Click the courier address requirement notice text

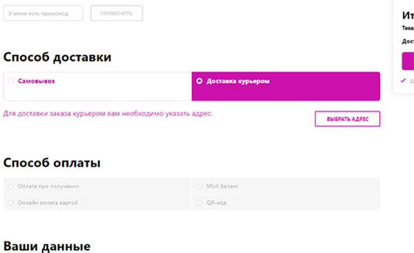108,114
